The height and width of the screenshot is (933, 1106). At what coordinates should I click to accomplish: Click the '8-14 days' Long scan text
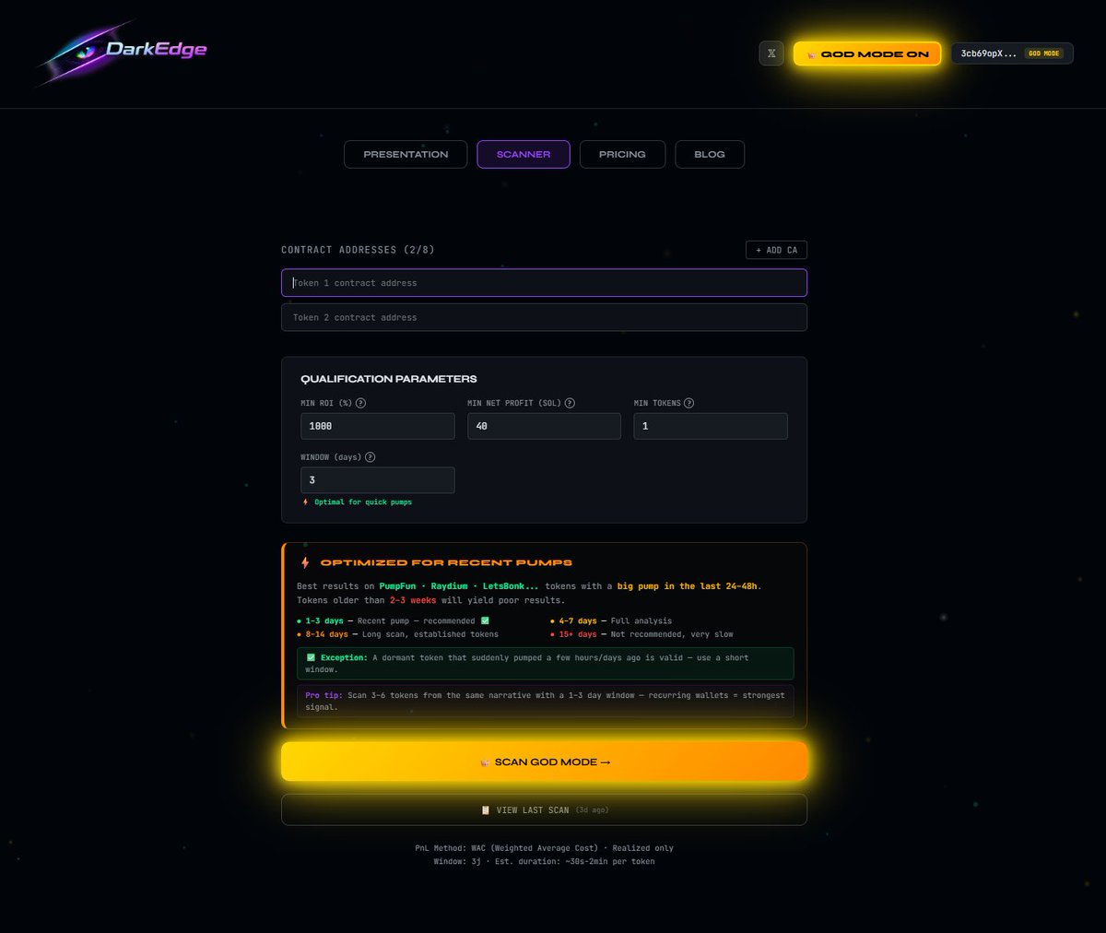pos(397,634)
